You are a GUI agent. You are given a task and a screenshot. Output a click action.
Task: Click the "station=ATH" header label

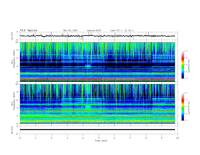[x=94, y=30]
